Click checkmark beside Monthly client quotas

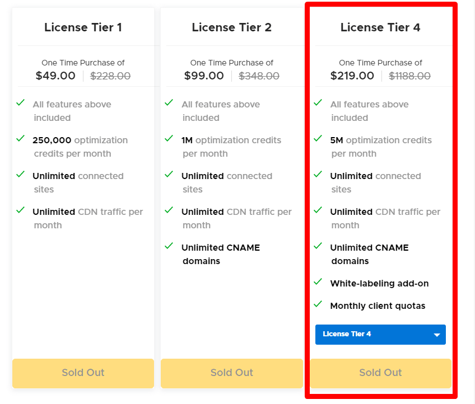(318, 304)
